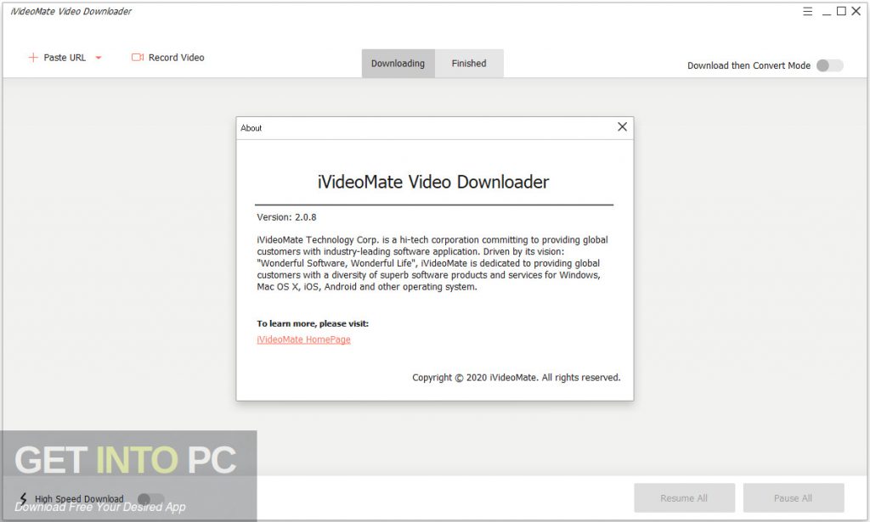The image size is (870, 522).
Task: Click the Paste URL text label
Action: point(65,58)
